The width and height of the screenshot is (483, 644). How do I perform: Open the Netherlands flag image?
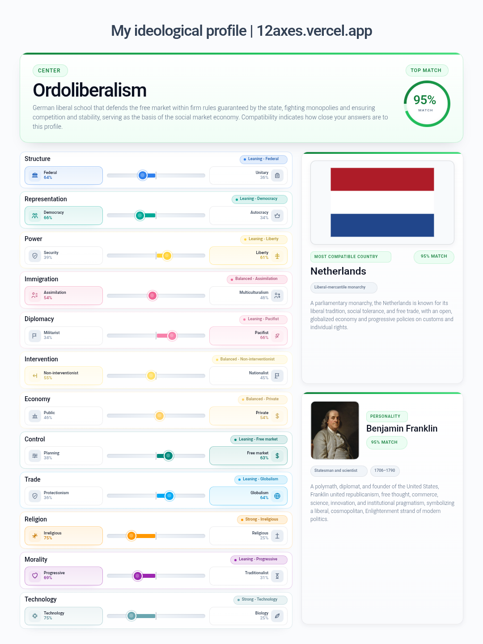382,202
